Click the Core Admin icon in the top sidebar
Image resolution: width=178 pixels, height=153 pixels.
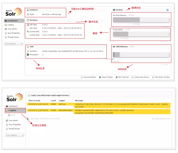[6, 29]
